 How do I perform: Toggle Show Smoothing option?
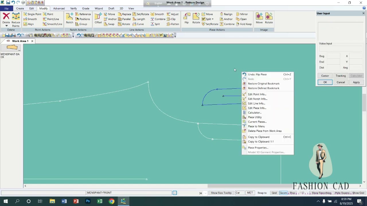(x=321, y=193)
